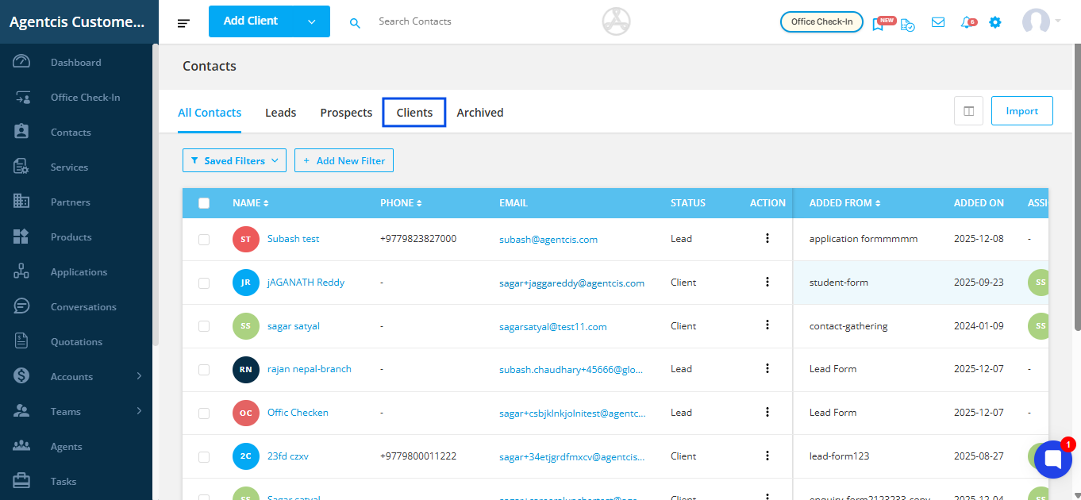Expand the Teams sidebar submenu
This screenshot has height=500, width=1081.
click(x=139, y=411)
